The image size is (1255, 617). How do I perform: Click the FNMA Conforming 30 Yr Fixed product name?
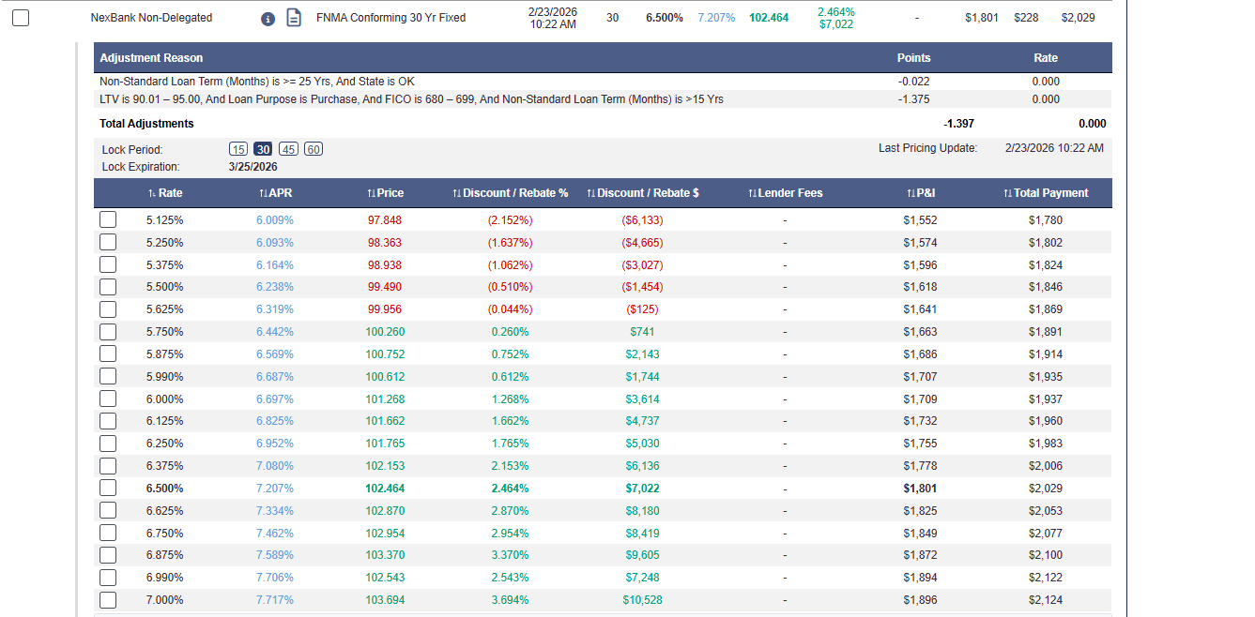tap(390, 18)
